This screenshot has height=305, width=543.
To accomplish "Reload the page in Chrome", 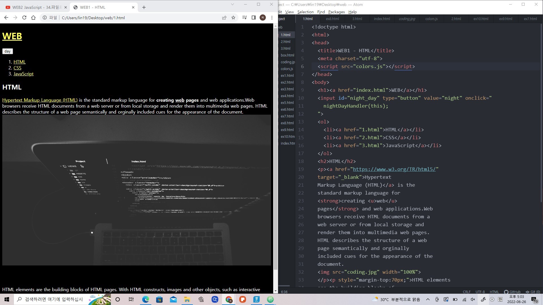I will [24, 18].
